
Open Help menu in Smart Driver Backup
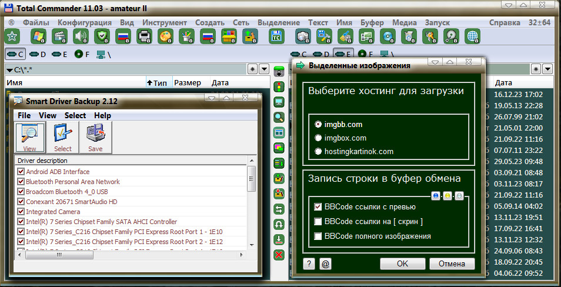[103, 116]
